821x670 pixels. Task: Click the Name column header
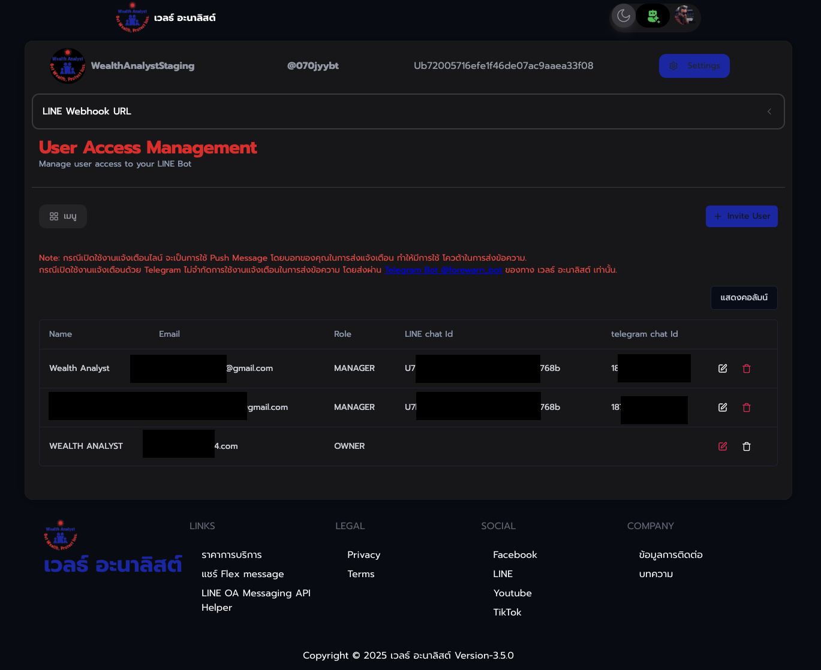[x=61, y=334]
